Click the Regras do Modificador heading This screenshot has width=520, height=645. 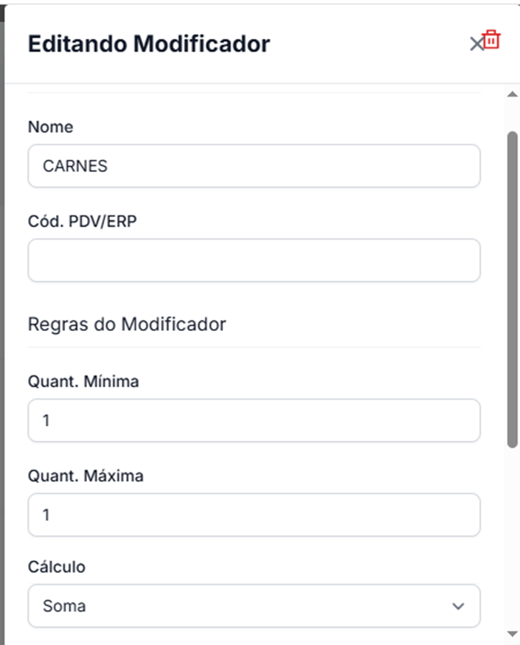pyautogui.click(x=127, y=324)
